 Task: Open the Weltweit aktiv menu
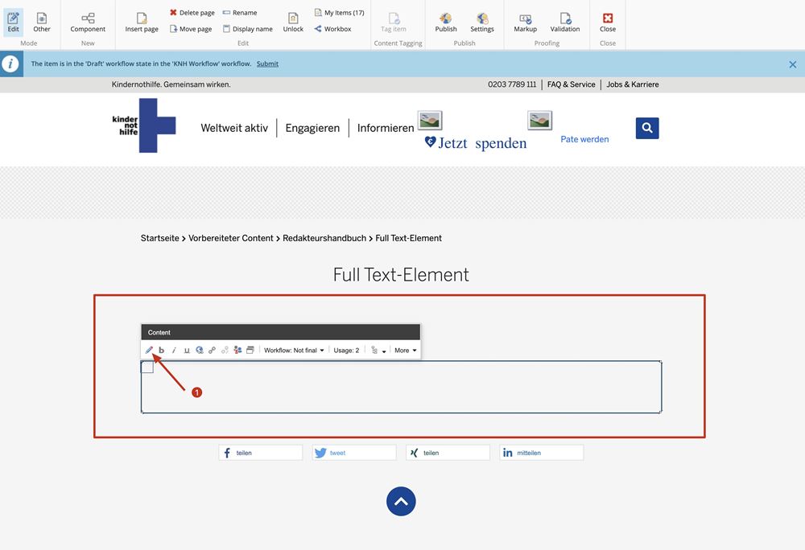pos(234,128)
